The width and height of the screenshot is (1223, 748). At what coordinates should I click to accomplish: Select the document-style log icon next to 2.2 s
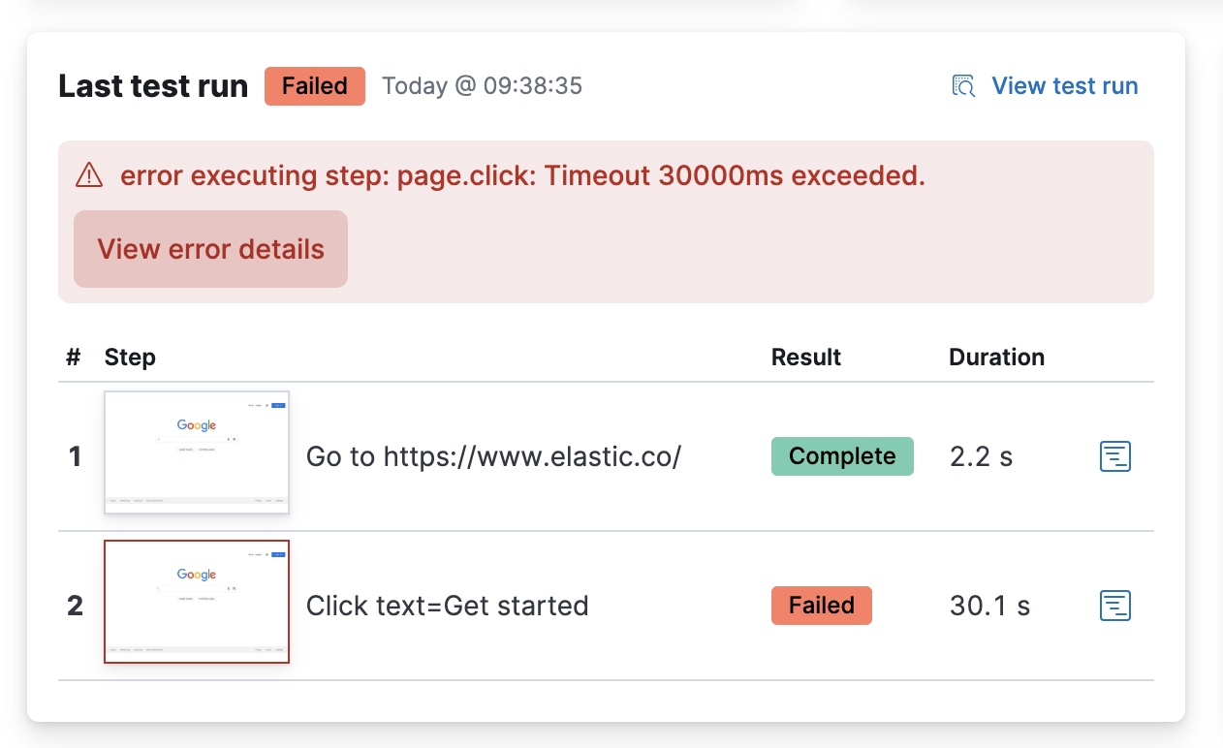coord(1114,456)
